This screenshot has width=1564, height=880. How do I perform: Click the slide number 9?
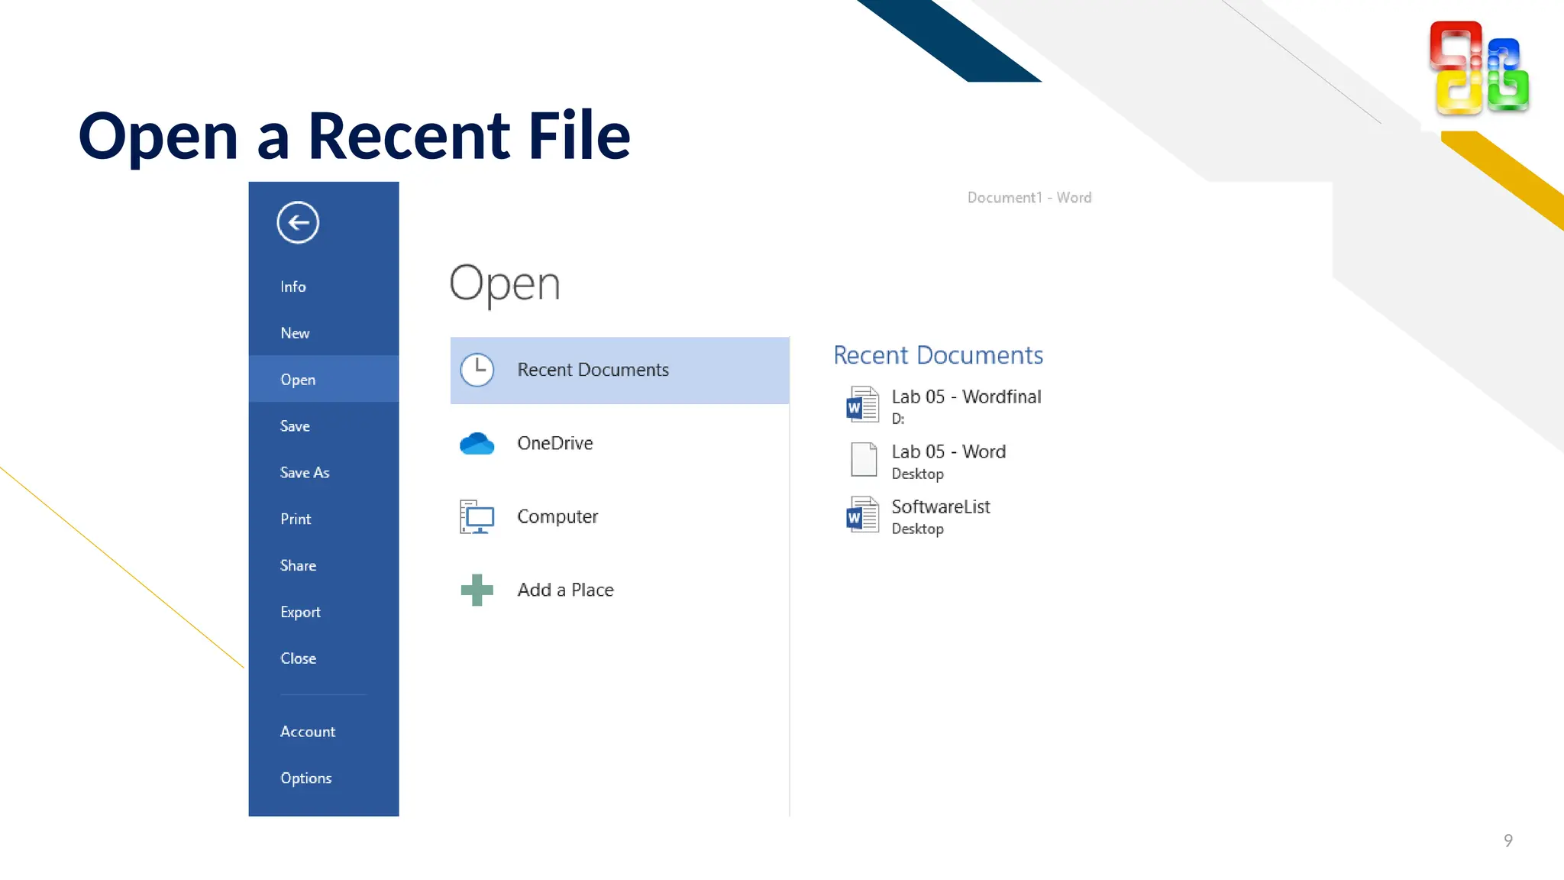tap(1508, 840)
